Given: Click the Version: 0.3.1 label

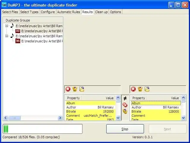Looking at the screenshot, I should pos(142,137).
